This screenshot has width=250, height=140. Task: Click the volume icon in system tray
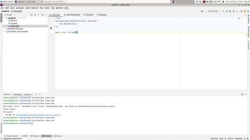tap(207, 2)
